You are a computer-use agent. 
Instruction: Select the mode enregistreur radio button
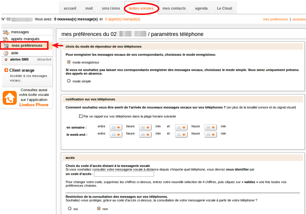coord(69,62)
